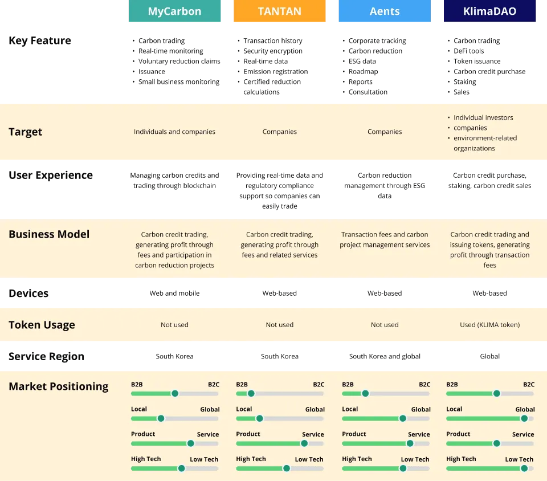Click Aents High Tech–Low Tech slider handle
This screenshot has width=547, height=481.
[403, 468]
